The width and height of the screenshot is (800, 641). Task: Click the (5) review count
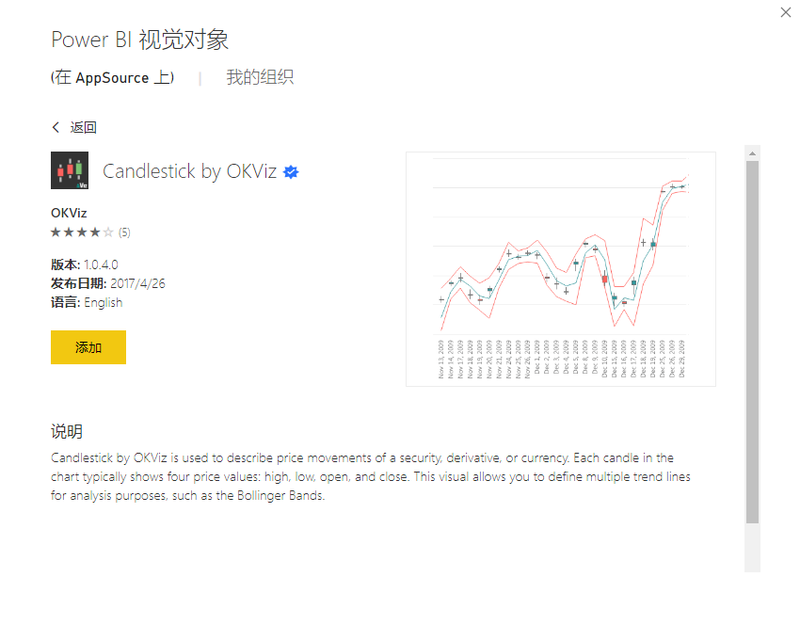point(124,232)
